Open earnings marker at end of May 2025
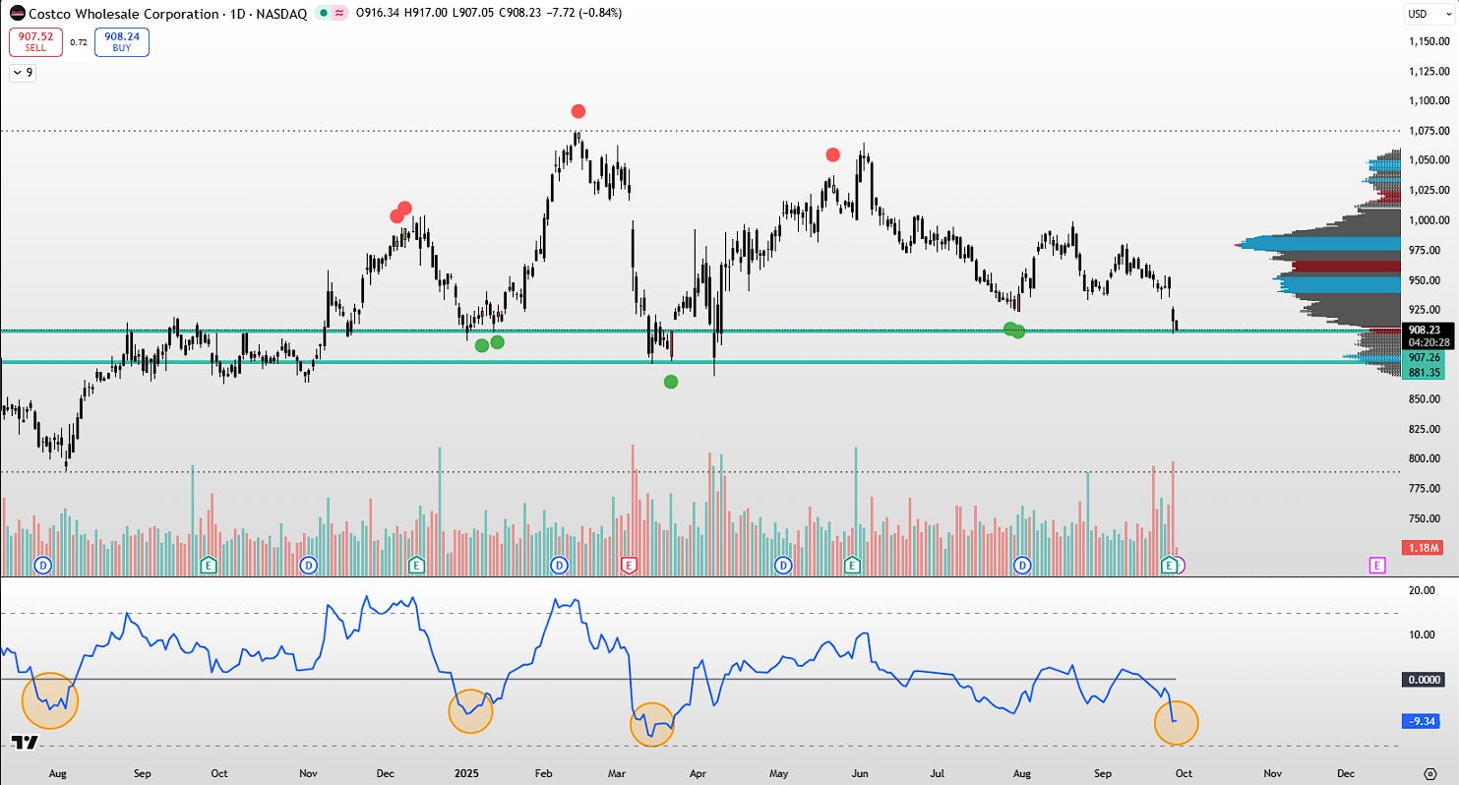This screenshot has width=1459, height=785. pyautogui.click(x=853, y=565)
